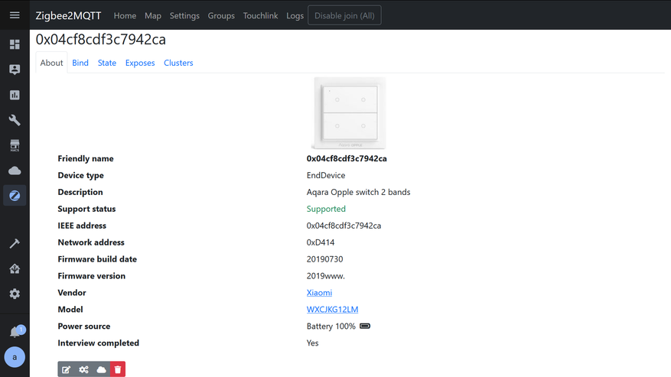Open the hamburger sidebar menu
The image size is (671, 377).
pos(15,15)
